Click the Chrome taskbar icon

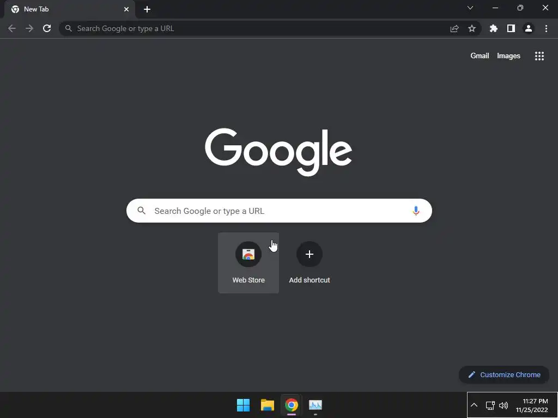(x=291, y=405)
